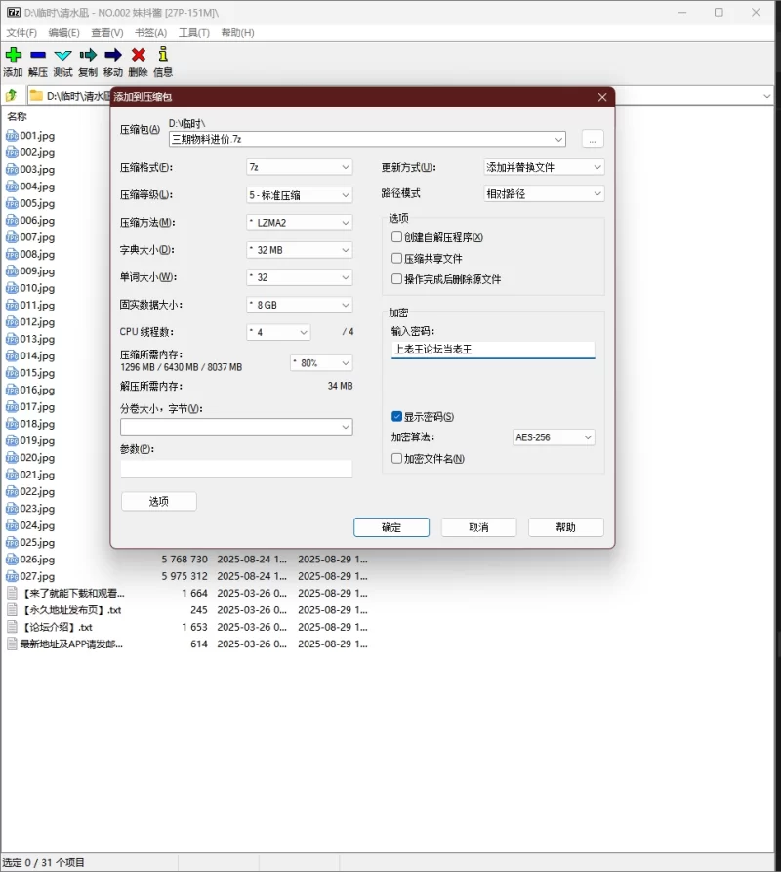Expand the main window address bar dropdown
Image resolution: width=781 pixels, height=872 pixels.
[766, 96]
